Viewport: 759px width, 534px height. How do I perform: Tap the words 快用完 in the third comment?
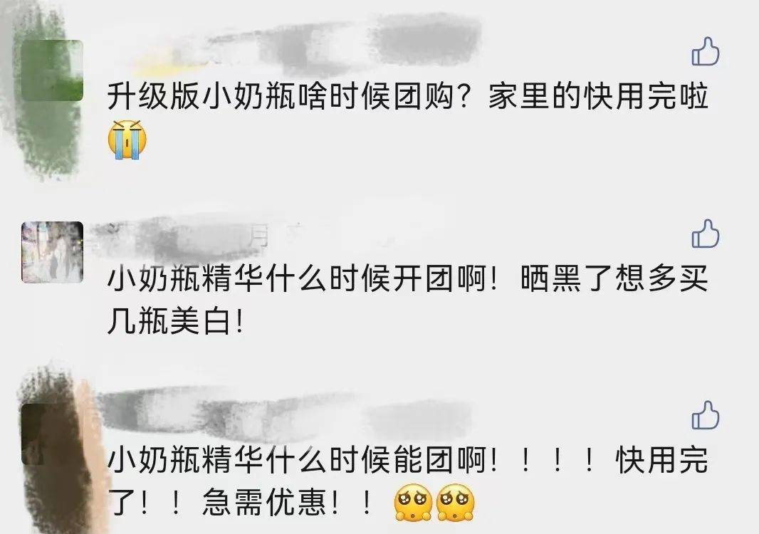click(x=662, y=459)
